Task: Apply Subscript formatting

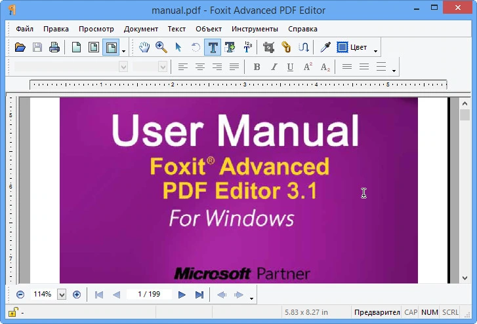Action: point(325,67)
